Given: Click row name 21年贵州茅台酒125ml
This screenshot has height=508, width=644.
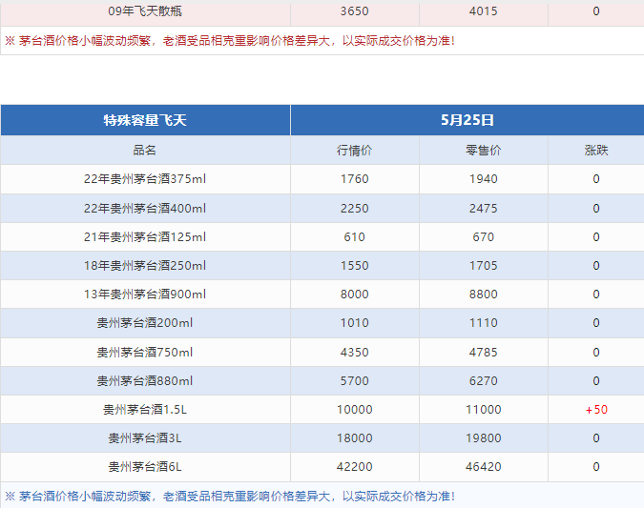Looking at the screenshot, I should [145, 237].
